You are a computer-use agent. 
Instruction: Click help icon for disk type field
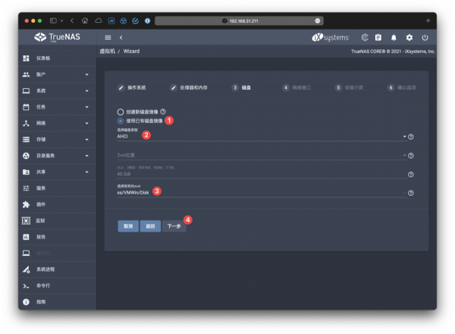[x=411, y=137]
